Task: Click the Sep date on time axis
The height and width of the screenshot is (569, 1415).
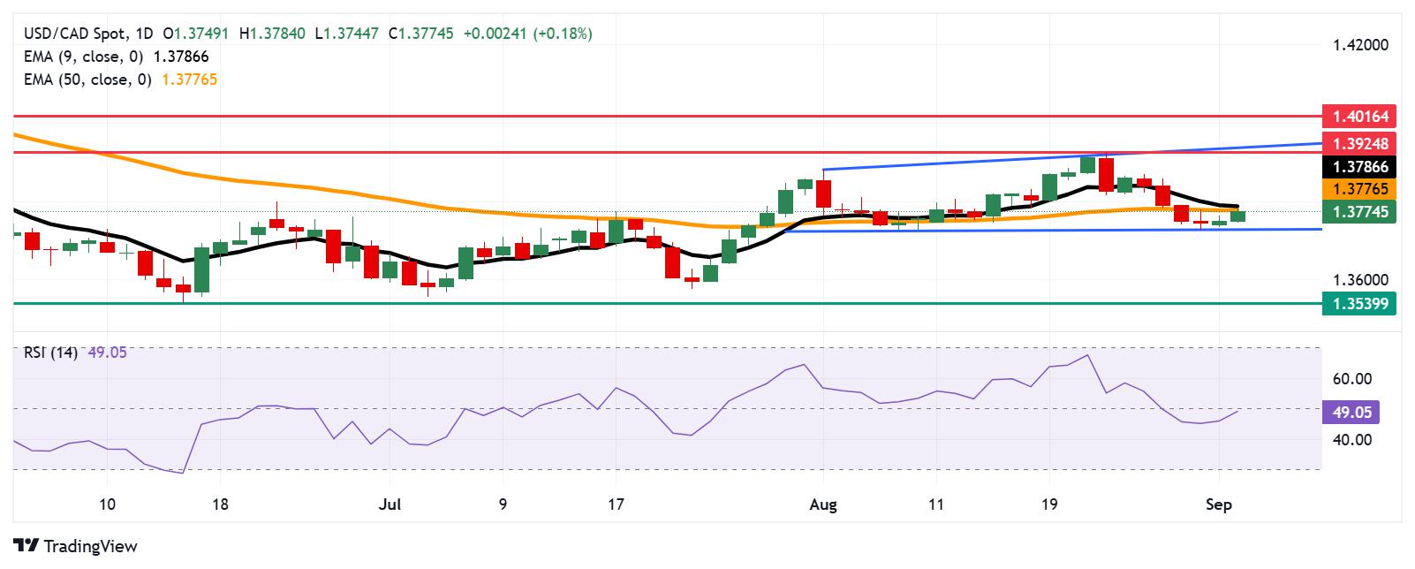Action: [x=1219, y=505]
